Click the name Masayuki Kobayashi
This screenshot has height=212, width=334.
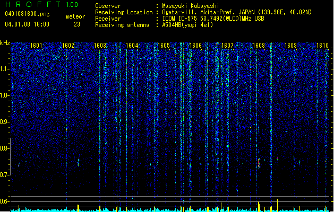tap(191, 6)
